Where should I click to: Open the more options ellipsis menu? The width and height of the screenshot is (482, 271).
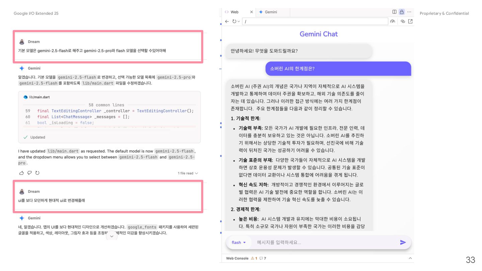(409, 12)
